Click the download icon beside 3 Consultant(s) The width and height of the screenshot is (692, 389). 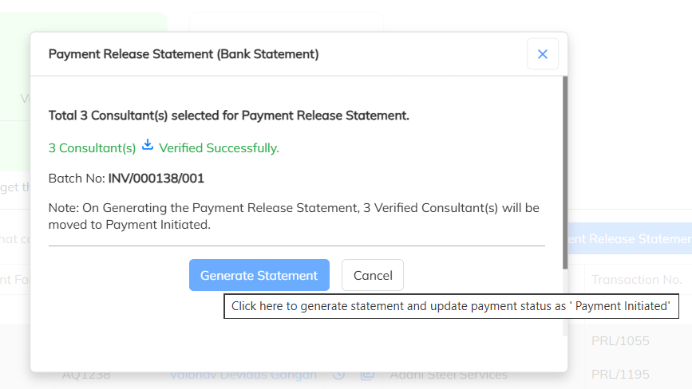click(147, 146)
